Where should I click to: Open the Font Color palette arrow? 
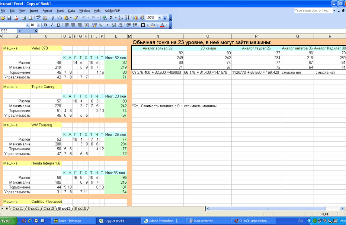[167, 25]
